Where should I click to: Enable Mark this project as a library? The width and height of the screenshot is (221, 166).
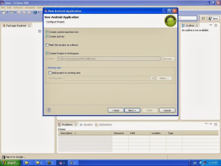click(x=47, y=45)
